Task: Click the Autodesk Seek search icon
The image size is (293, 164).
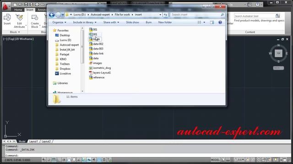Action: click(278, 16)
